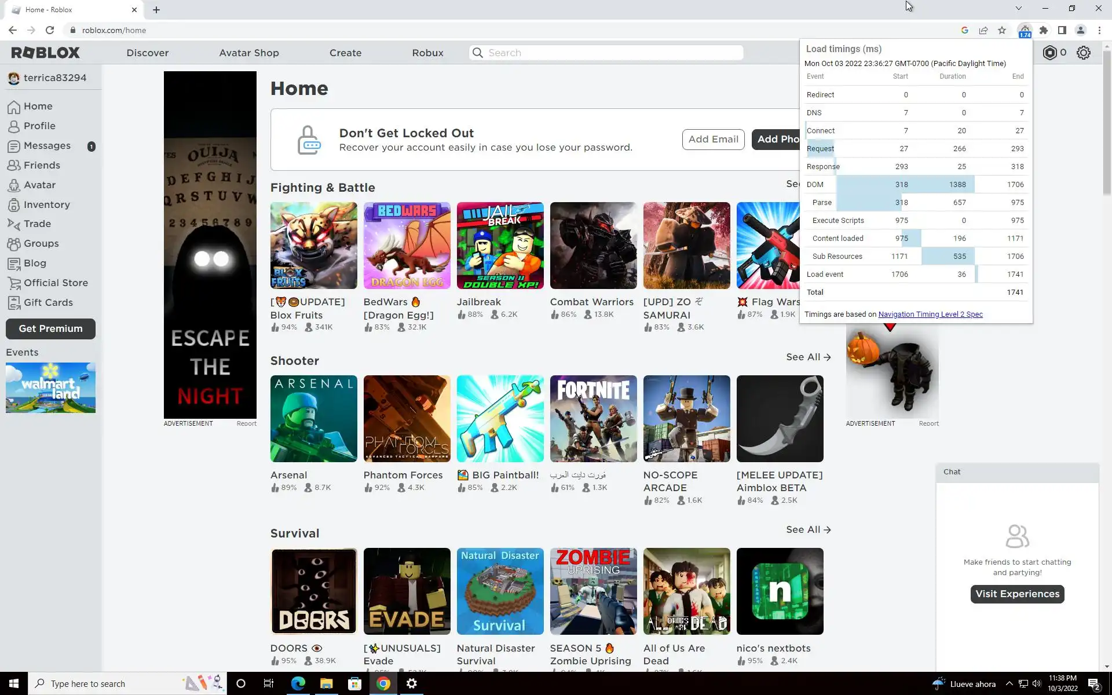The width and height of the screenshot is (1112, 695).
Task: Click the Add Email button
Action: pyautogui.click(x=713, y=140)
